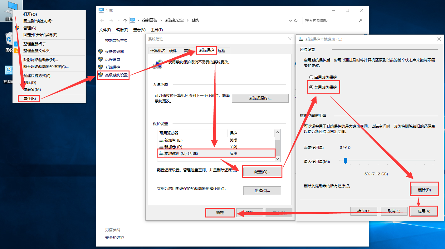Select the 启用系统保护 radio button
Screen dimensions: 445x249
[311, 77]
